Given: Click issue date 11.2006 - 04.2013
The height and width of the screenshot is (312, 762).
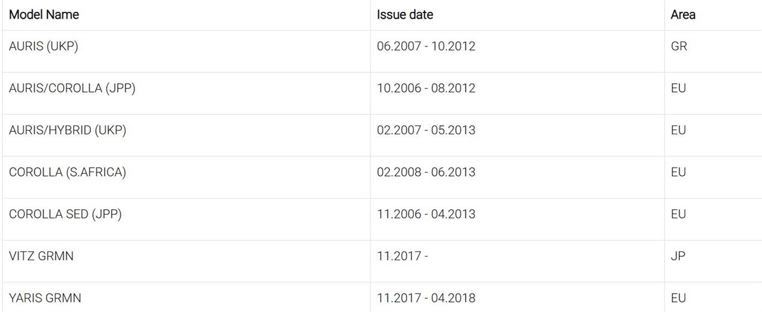Looking at the screenshot, I should click(x=426, y=215).
